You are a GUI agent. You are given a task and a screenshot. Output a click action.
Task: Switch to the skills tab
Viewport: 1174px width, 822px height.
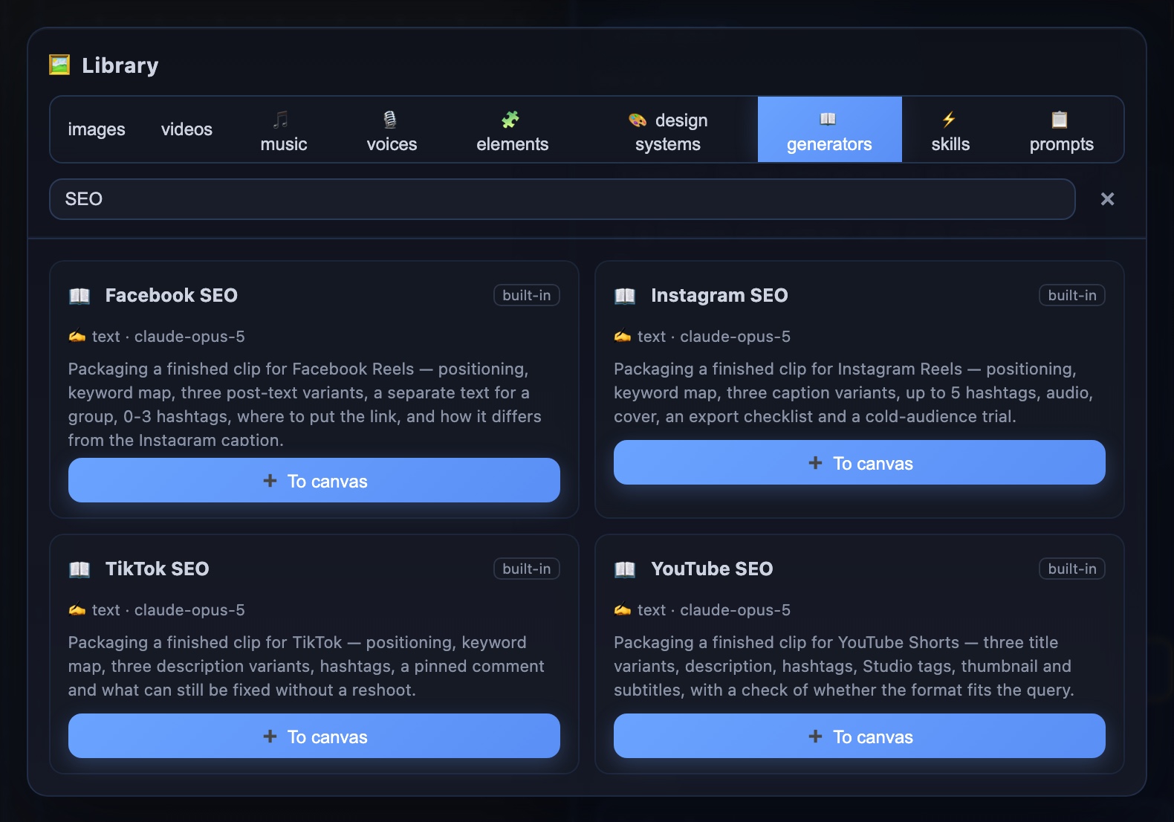(950, 129)
